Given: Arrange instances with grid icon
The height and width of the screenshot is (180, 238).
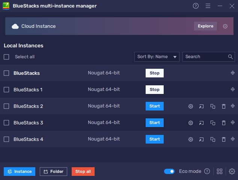Looking at the screenshot, I should pos(220,171).
